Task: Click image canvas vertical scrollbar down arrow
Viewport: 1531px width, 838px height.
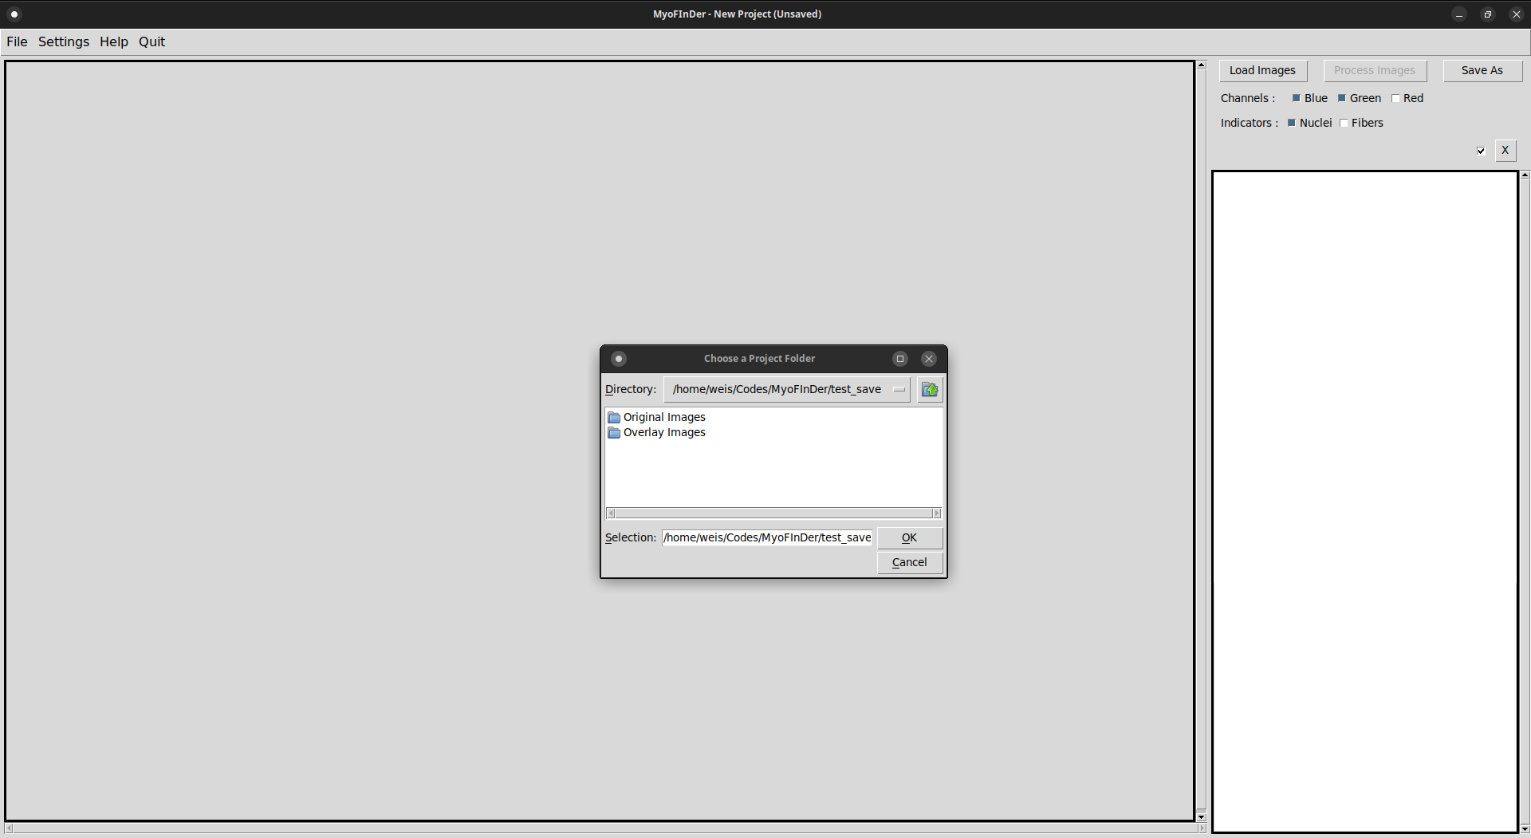Action: coord(1202,817)
